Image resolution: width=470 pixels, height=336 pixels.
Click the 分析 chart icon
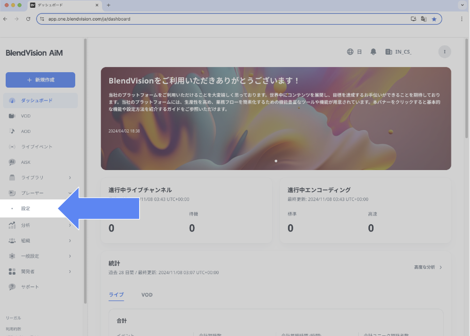[x=12, y=225]
